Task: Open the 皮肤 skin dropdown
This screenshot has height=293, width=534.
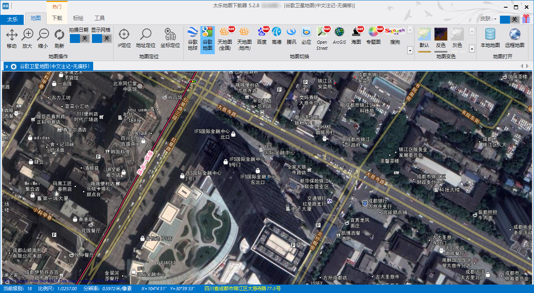Action: 488,19
